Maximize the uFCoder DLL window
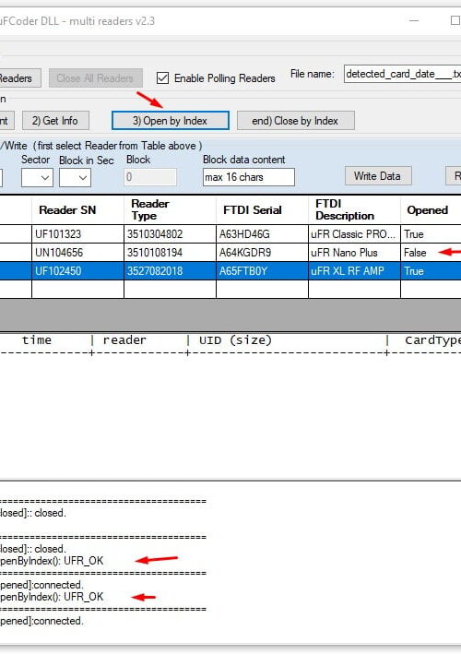Screen dimensions: 461x654 (x=455, y=20)
